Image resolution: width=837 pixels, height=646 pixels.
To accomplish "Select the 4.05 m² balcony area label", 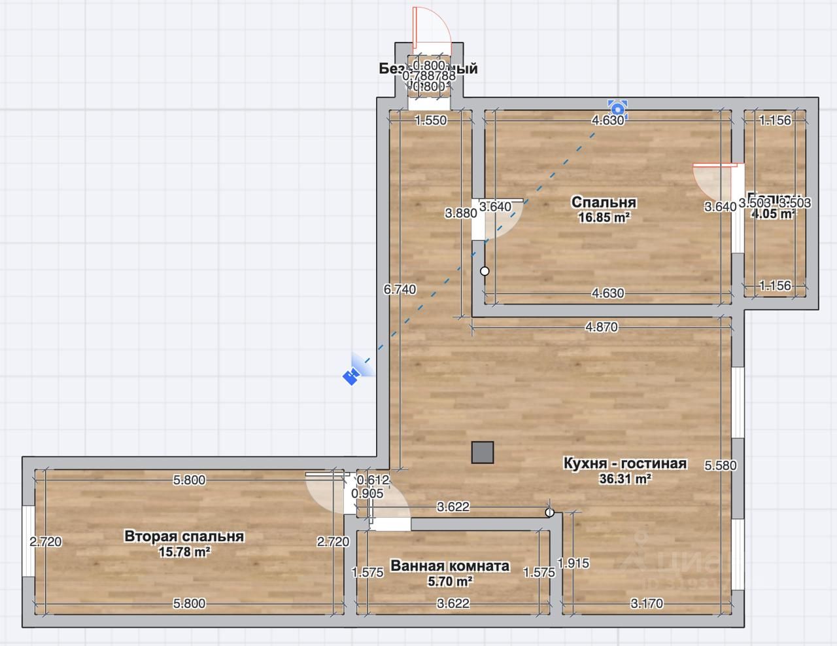I will pyautogui.click(x=774, y=214).
